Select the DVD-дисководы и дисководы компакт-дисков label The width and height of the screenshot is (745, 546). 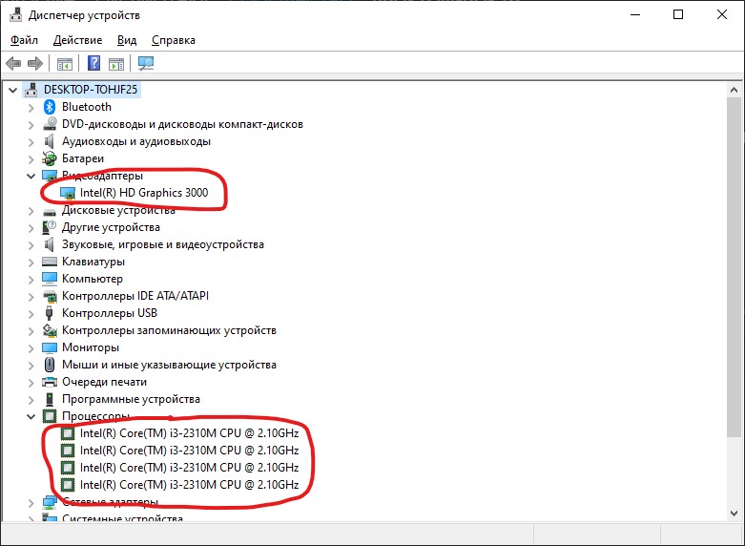(182, 124)
